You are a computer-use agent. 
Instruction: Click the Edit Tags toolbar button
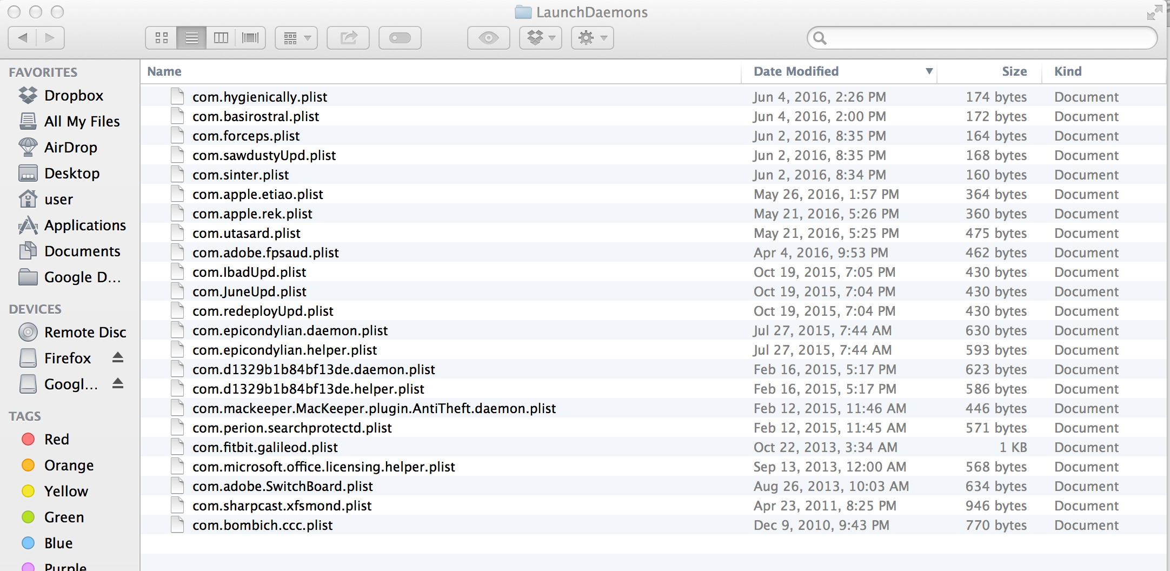400,38
